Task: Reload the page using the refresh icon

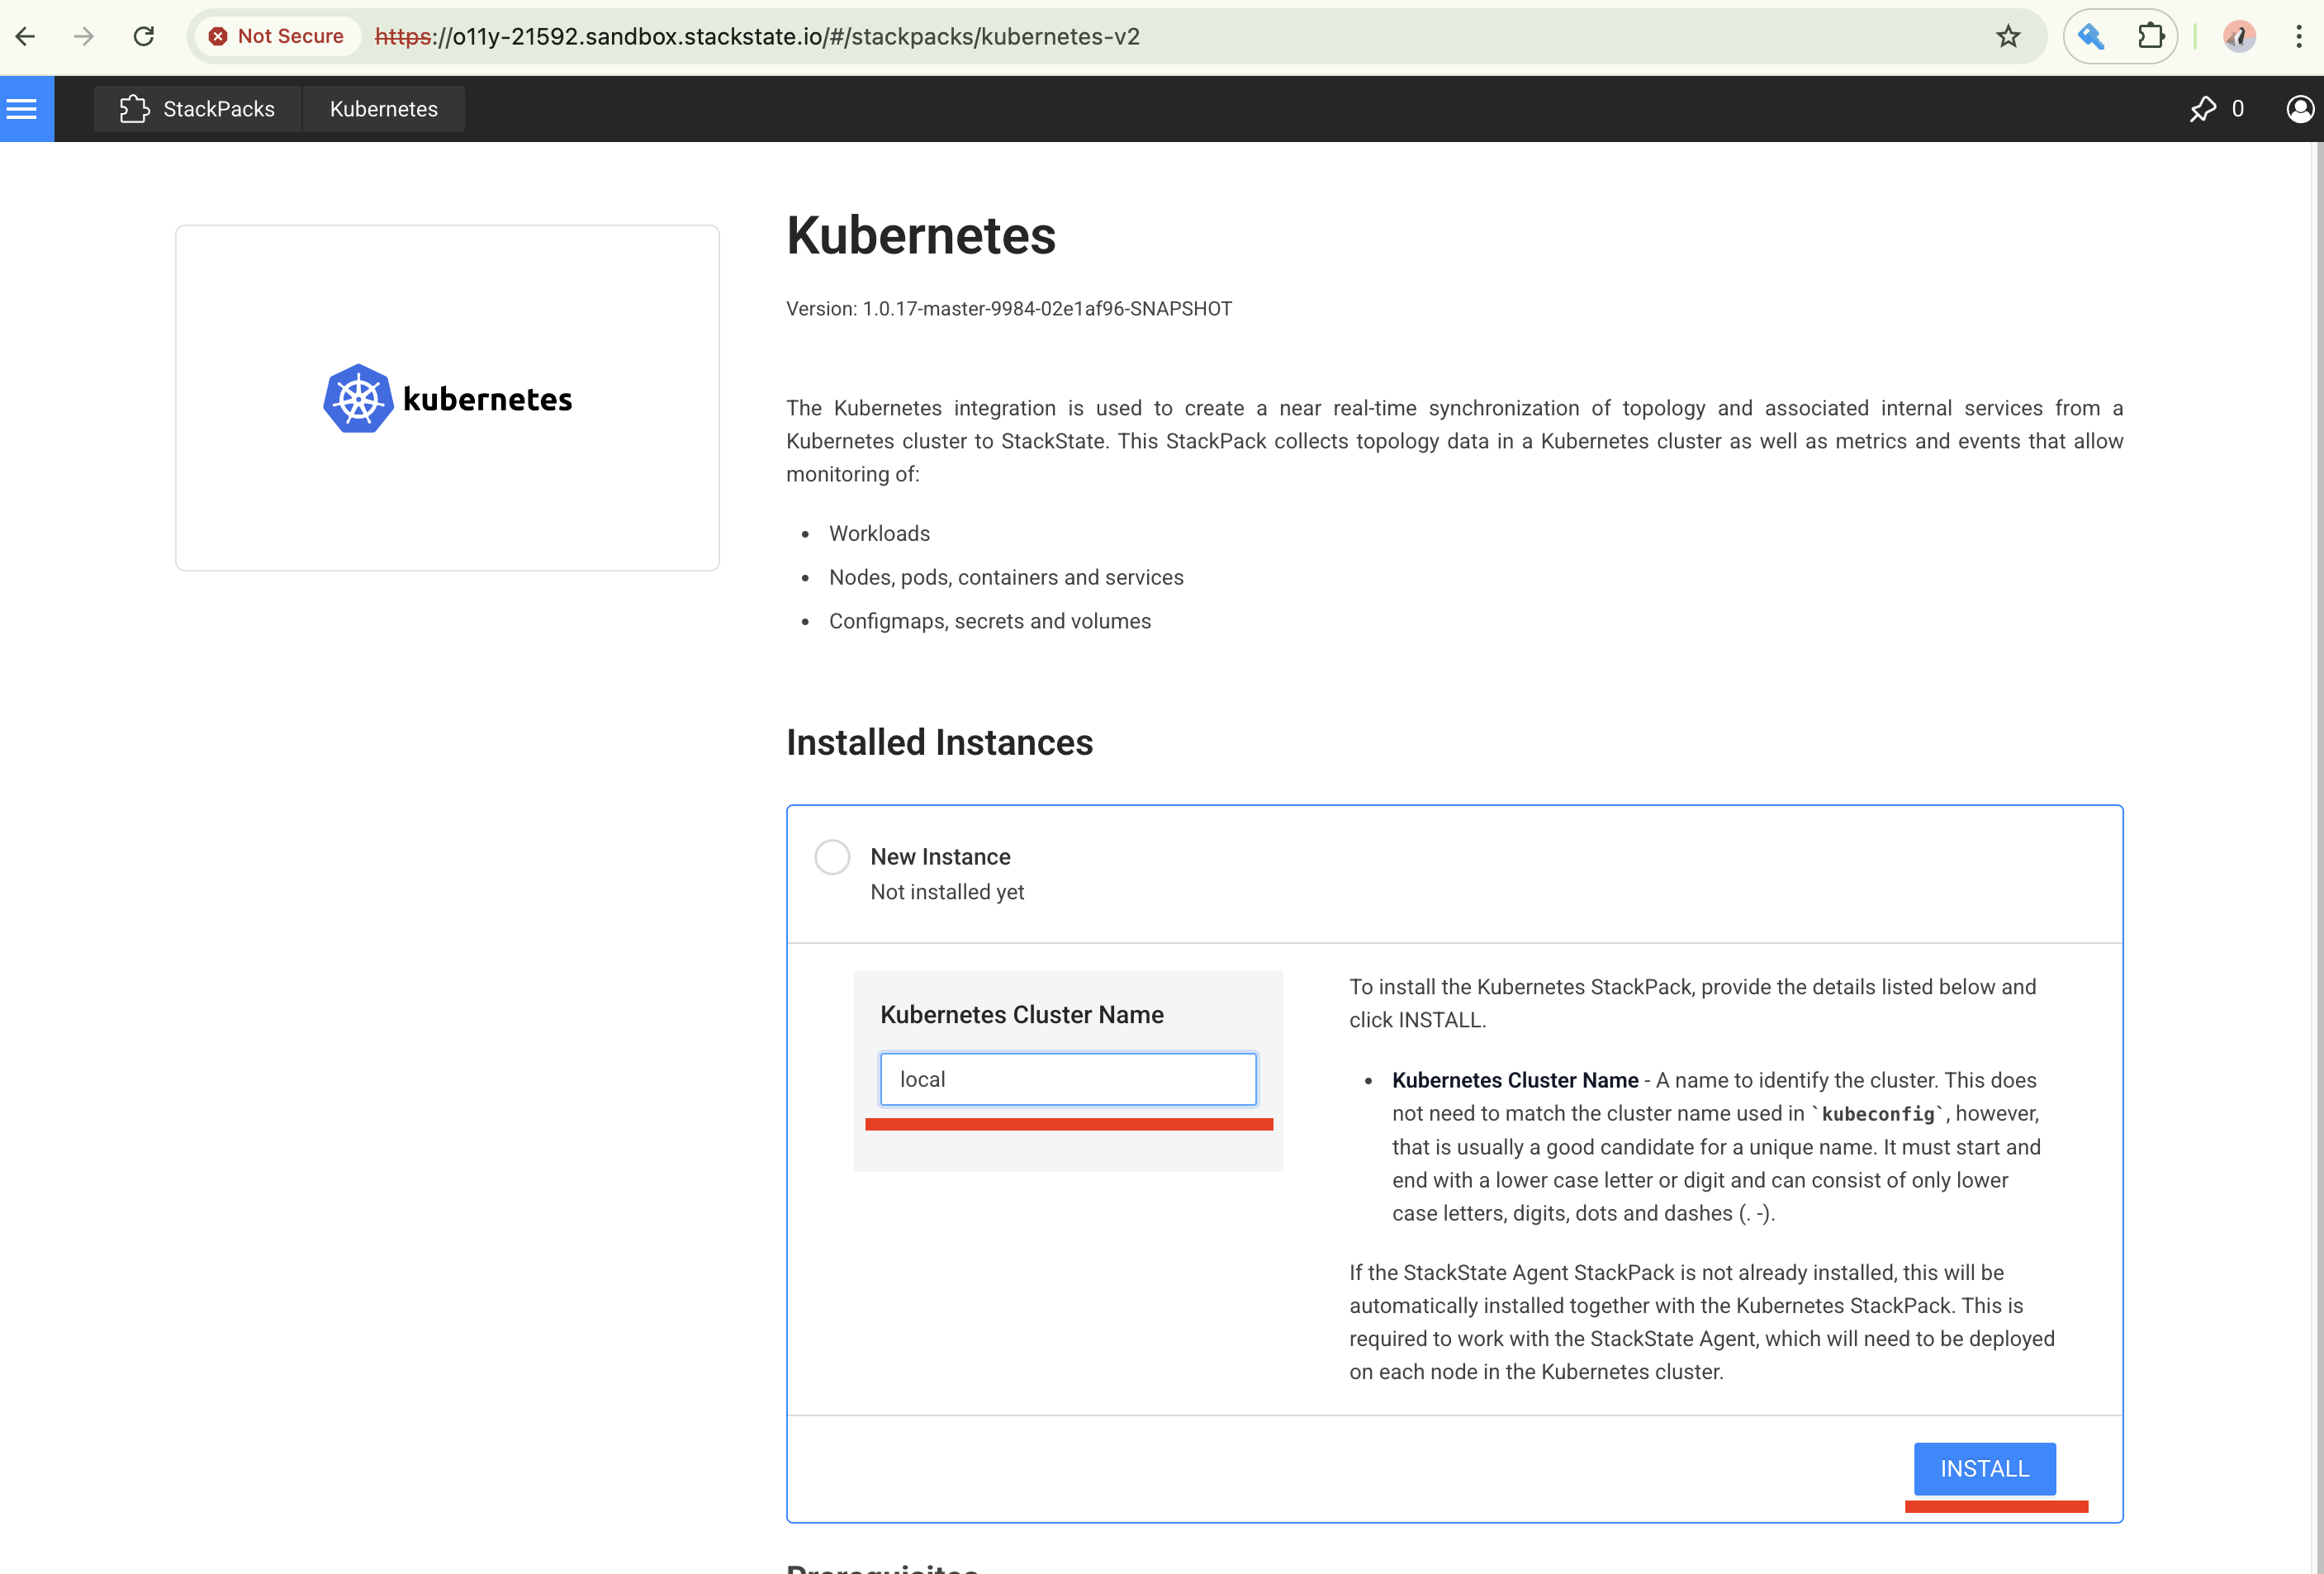Action: click(x=144, y=36)
